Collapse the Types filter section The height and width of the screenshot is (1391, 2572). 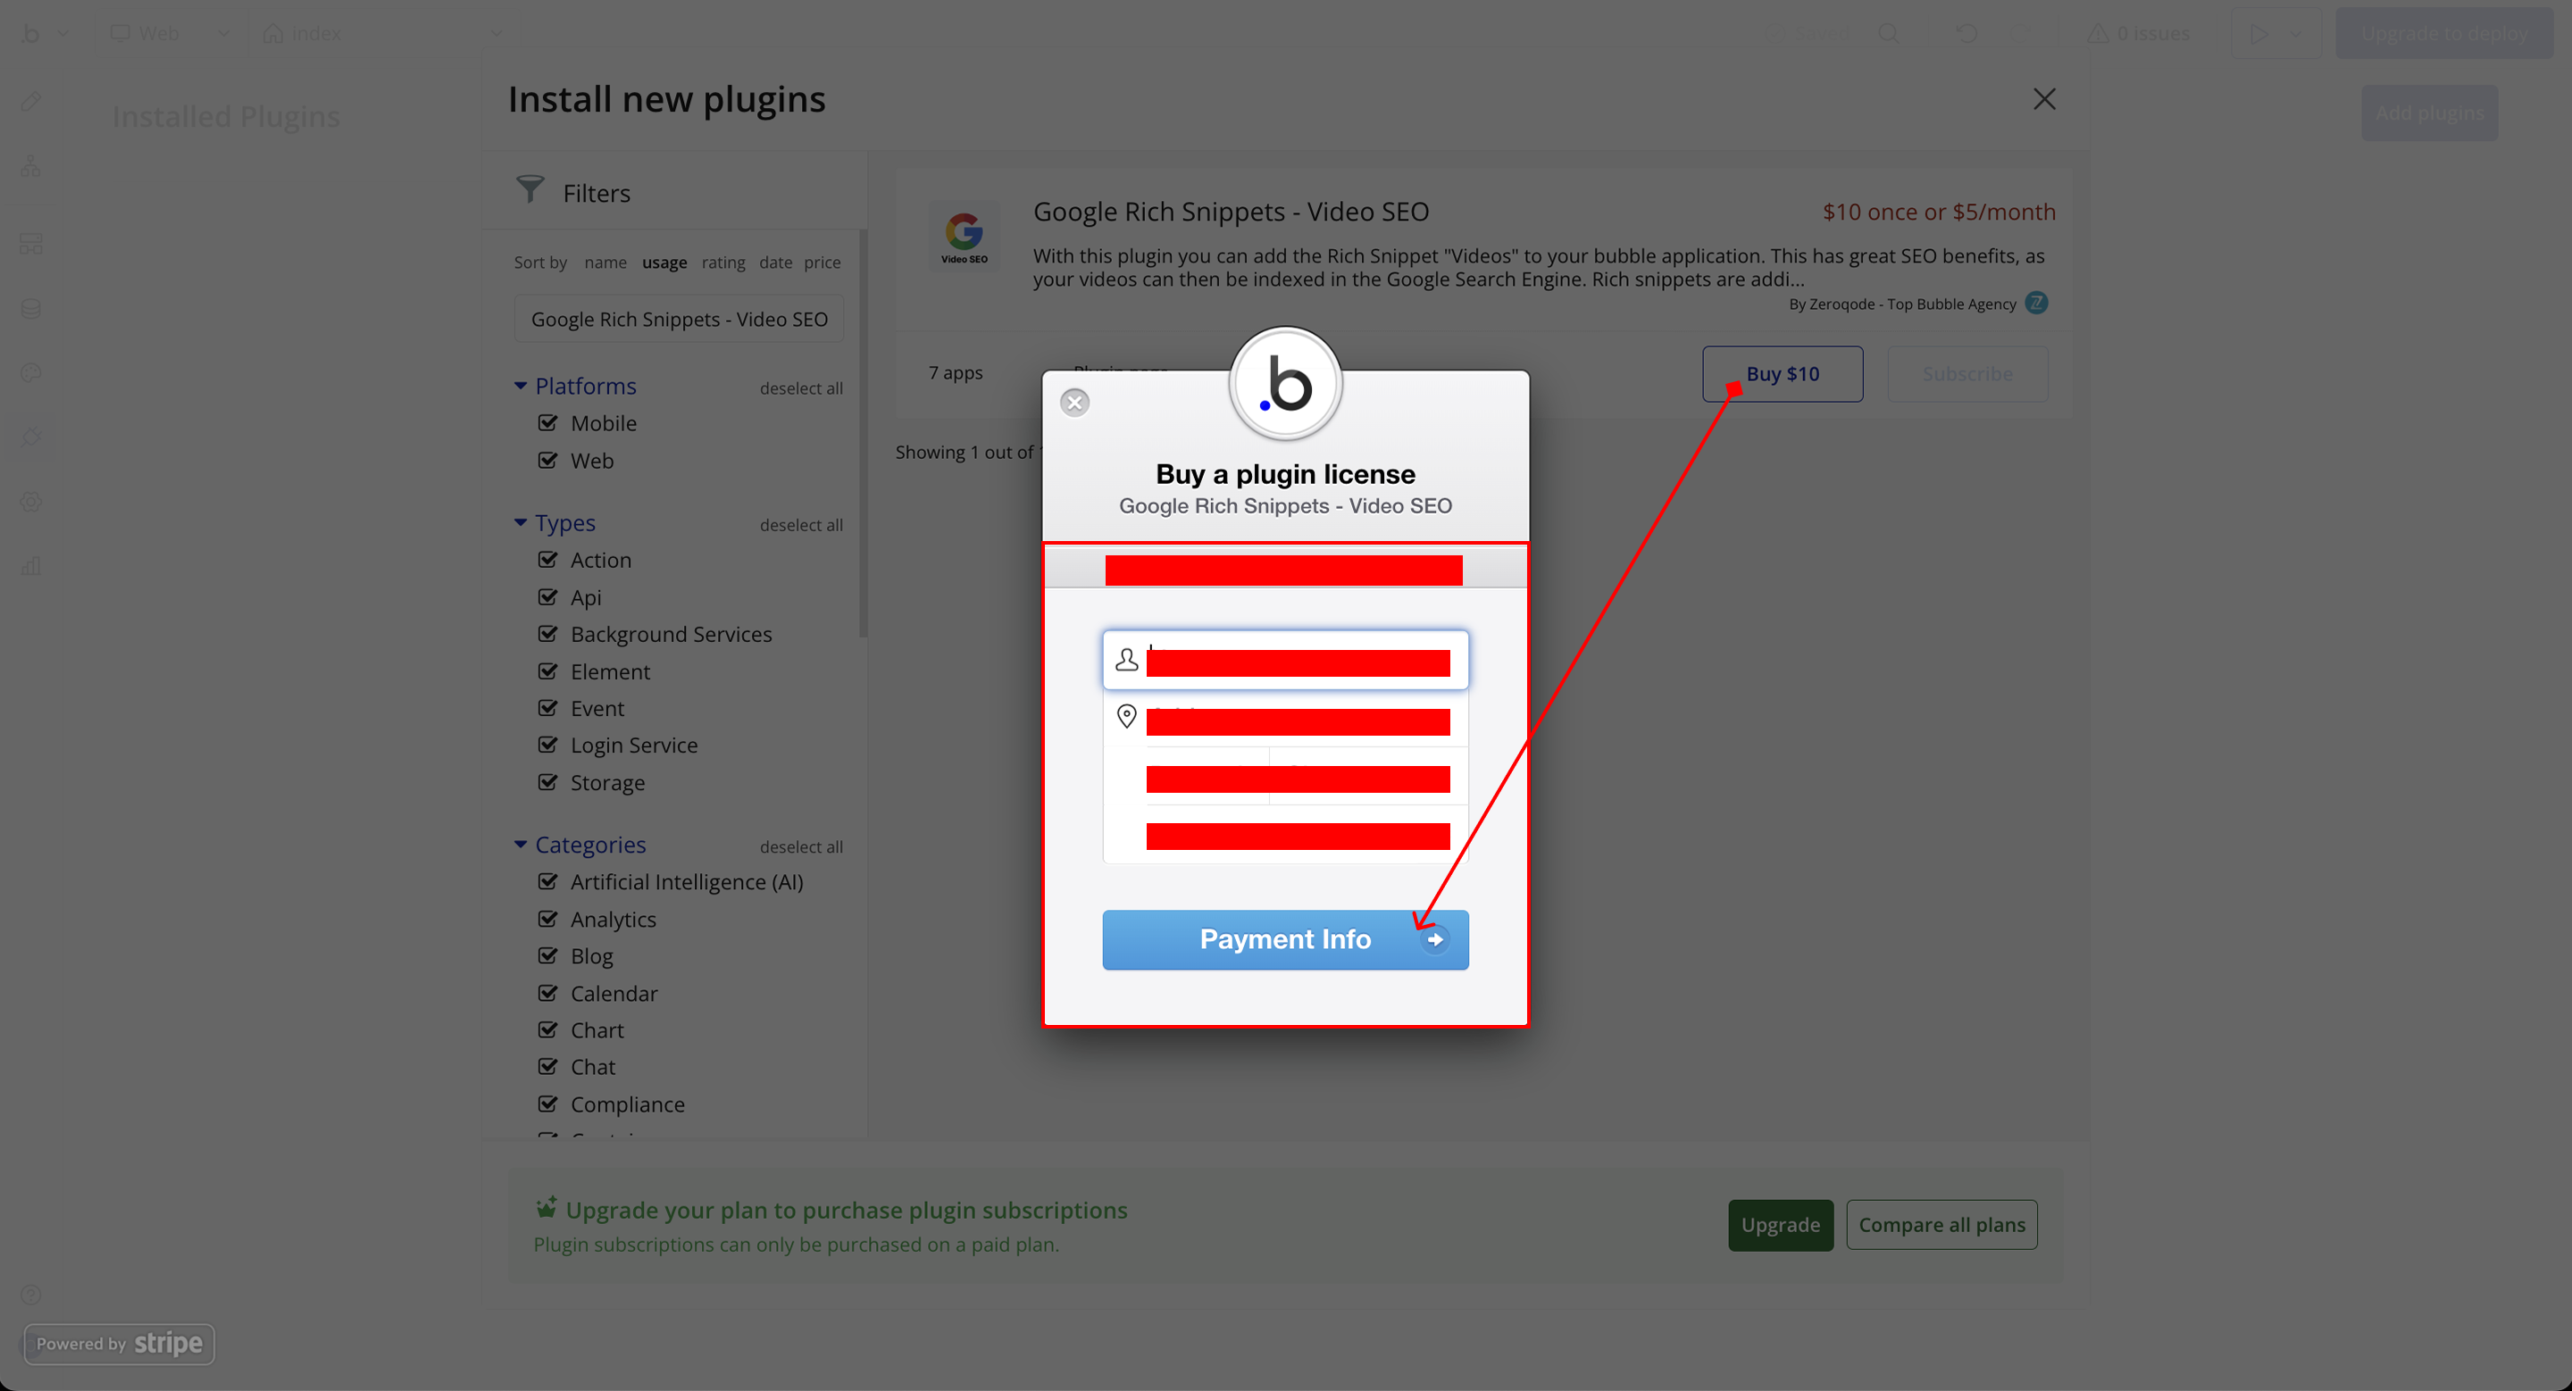pyautogui.click(x=520, y=522)
